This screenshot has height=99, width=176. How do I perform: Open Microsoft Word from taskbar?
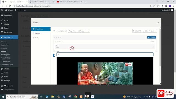64,97
